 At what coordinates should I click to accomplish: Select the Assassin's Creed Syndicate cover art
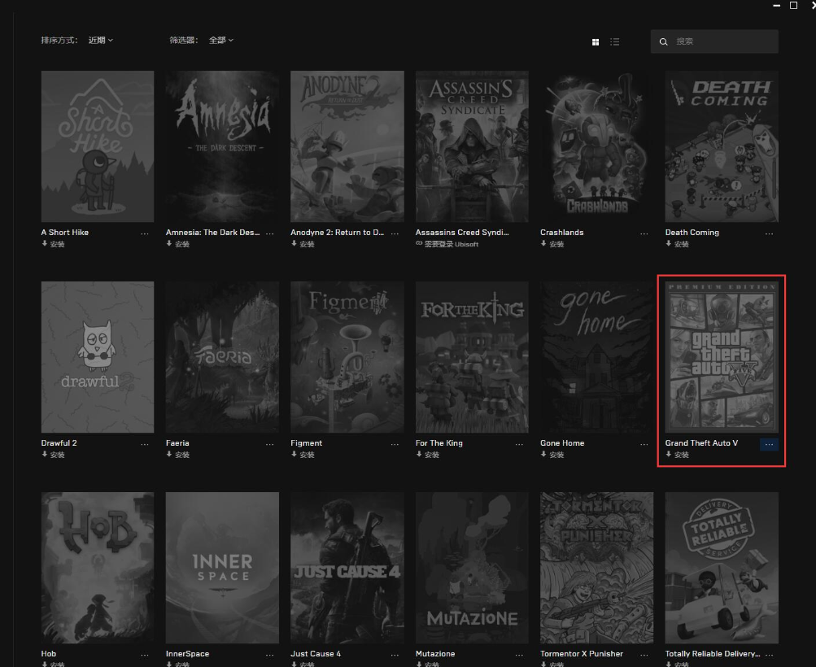472,146
